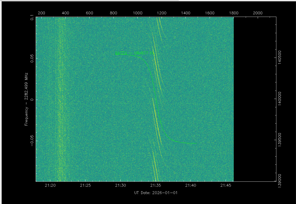Click the 1000 top axis sample label
This screenshot has width=296, height=204.
138,13
